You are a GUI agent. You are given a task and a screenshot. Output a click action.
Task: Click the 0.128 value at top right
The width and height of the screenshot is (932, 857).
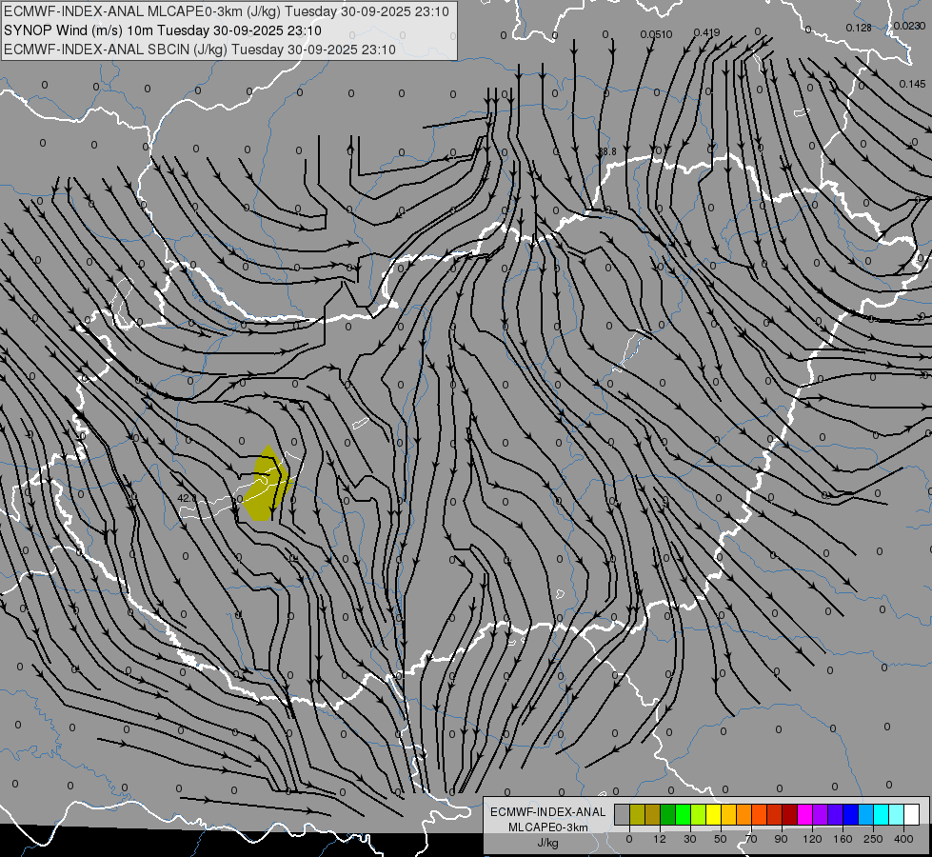point(859,28)
